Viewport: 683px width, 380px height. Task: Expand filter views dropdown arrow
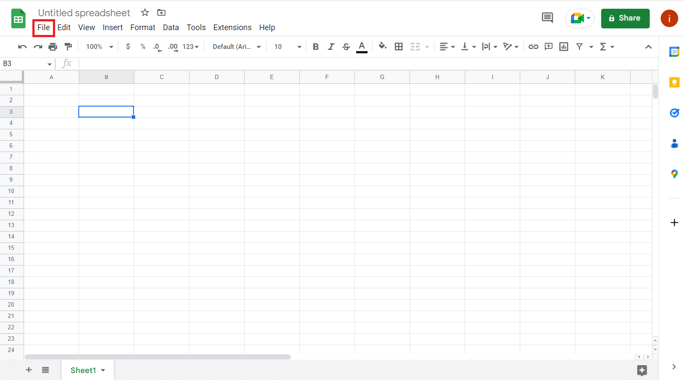point(591,47)
